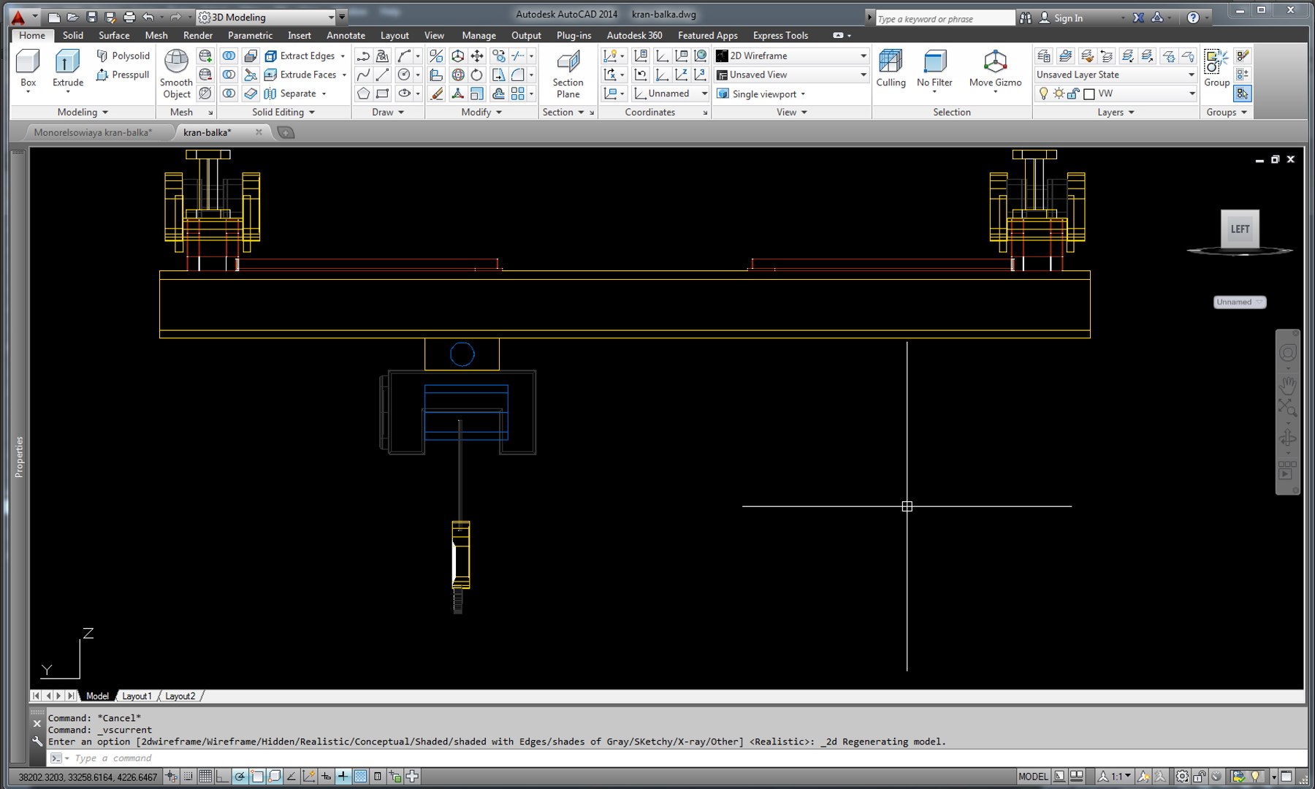
Task: Switch to the Solid ribbon tab
Action: pos(72,35)
